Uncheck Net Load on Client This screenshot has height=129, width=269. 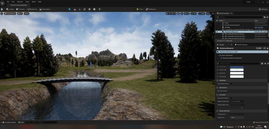(x=231, y=91)
